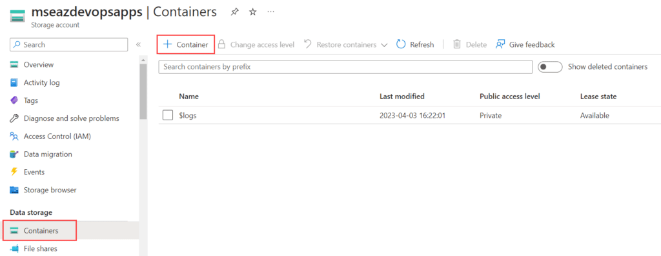Click the wrench Diagnose and solve problems icon

pyautogui.click(x=14, y=118)
